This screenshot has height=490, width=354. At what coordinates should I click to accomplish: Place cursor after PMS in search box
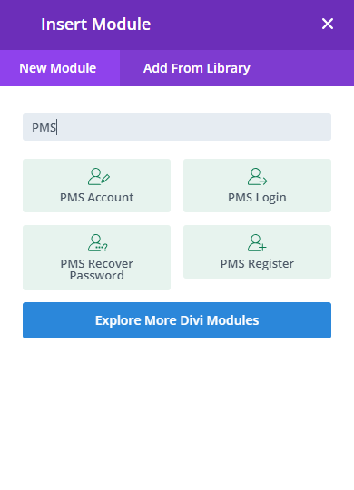(x=56, y=127)
